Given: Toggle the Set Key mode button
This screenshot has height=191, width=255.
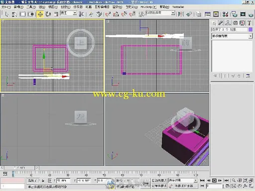Looking at the screenshot, I should coord(159,186).
